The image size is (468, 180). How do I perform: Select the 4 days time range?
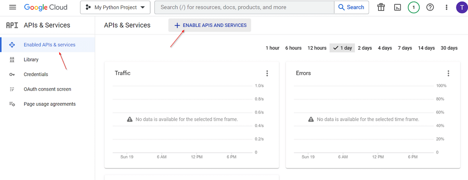click(385, 48)
